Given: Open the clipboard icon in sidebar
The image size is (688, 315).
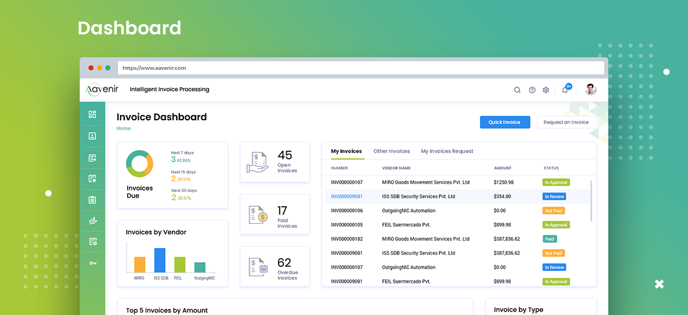Looking at the screenshot, I should click(x=92, y=200).
